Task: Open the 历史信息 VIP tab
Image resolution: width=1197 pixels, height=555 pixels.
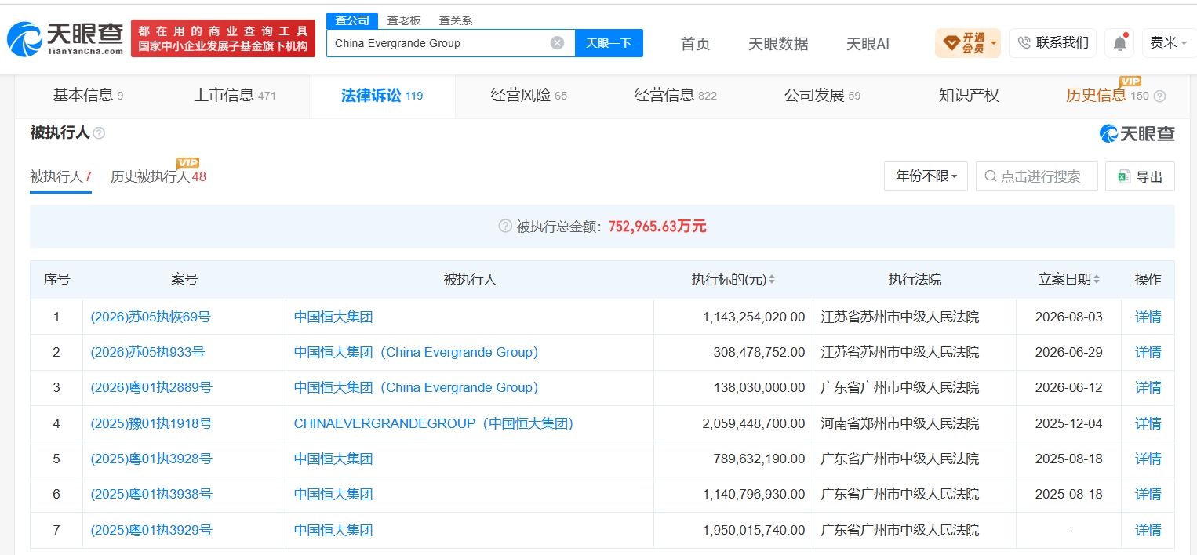Action: coord(1107,96)
